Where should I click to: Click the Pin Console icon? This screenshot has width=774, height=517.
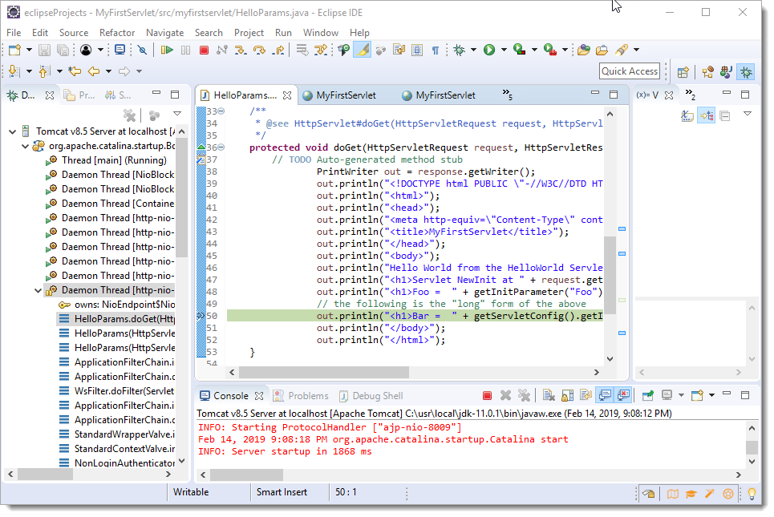pos(647,396)
